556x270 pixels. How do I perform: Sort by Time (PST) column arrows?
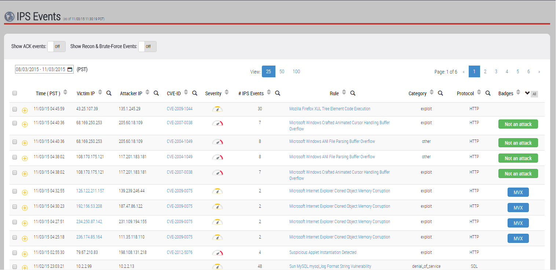click(x=65, y=92)
